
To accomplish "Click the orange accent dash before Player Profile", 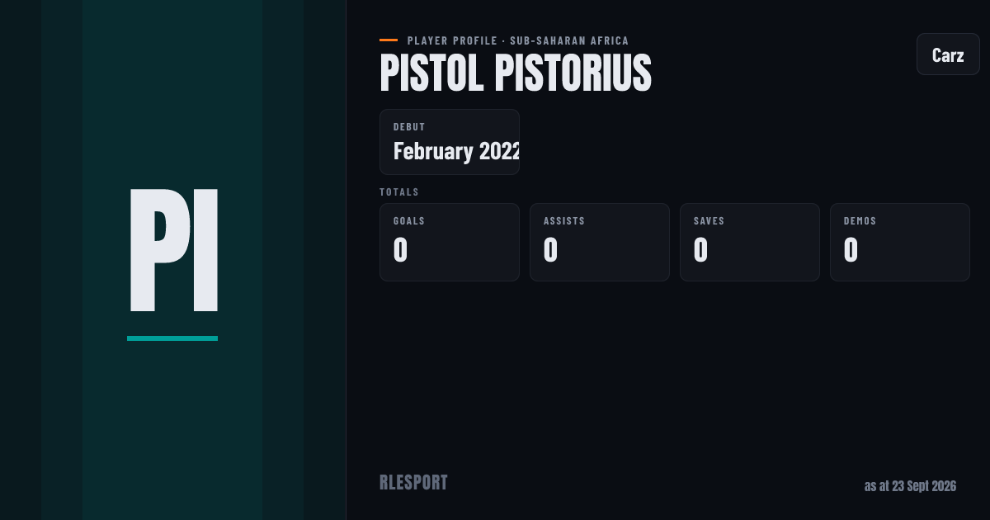I will (389, 40).
